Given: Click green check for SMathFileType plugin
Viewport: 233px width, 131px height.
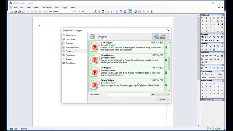Looking at the screenshot, I should point(166,85).
